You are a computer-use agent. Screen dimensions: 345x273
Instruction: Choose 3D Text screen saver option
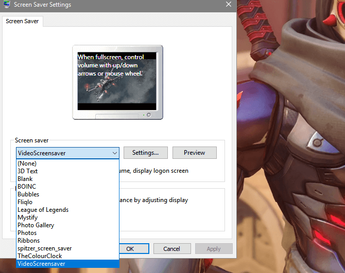point(28,171)
